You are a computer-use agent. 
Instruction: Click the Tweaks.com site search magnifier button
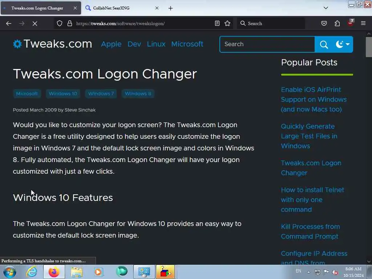324,44
